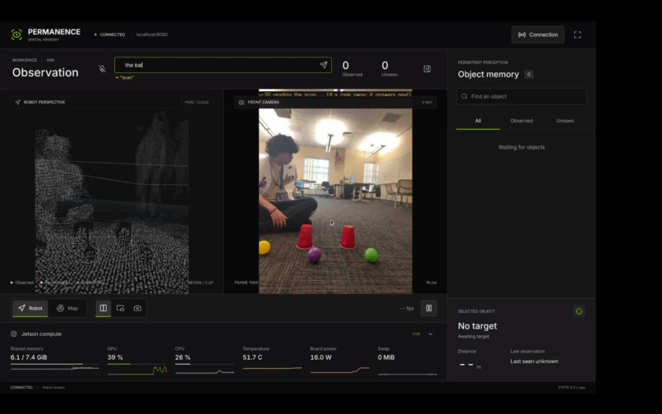This screenshot has width=662, height=414.
Task: Toggle X-Ray mode on the front camera
Action: [426, 102]
